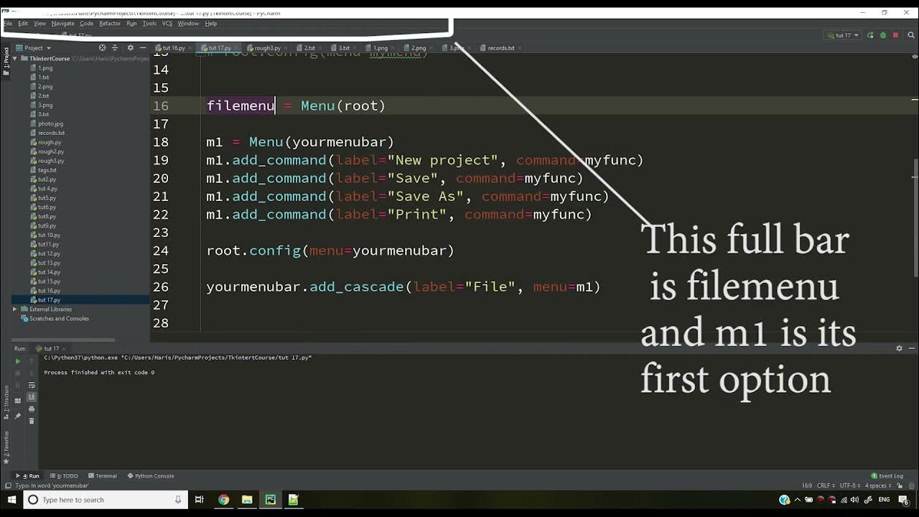
Task: Toggle scroll to end in Run panel
Action: (x=32, y=397)
